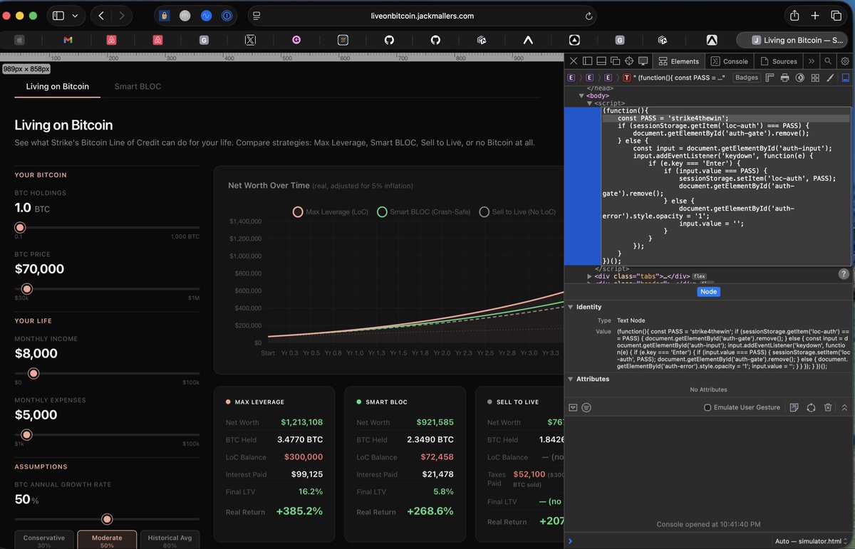Select the Conservative 30% preset
The height and width of the screenshot is (549, 855).
[x=44, y=540]
